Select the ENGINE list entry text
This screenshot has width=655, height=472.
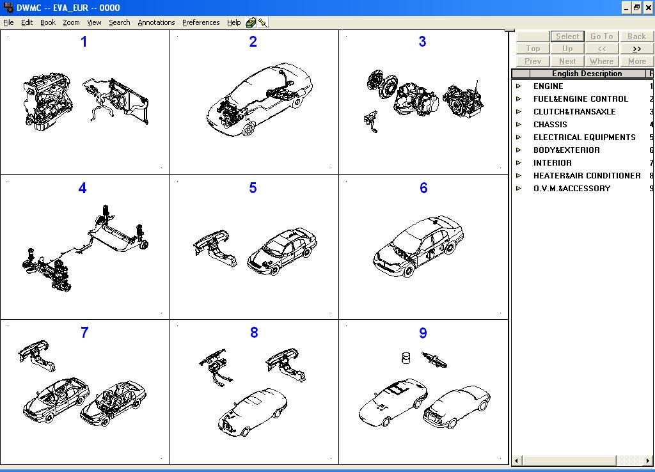coord(548,86)
